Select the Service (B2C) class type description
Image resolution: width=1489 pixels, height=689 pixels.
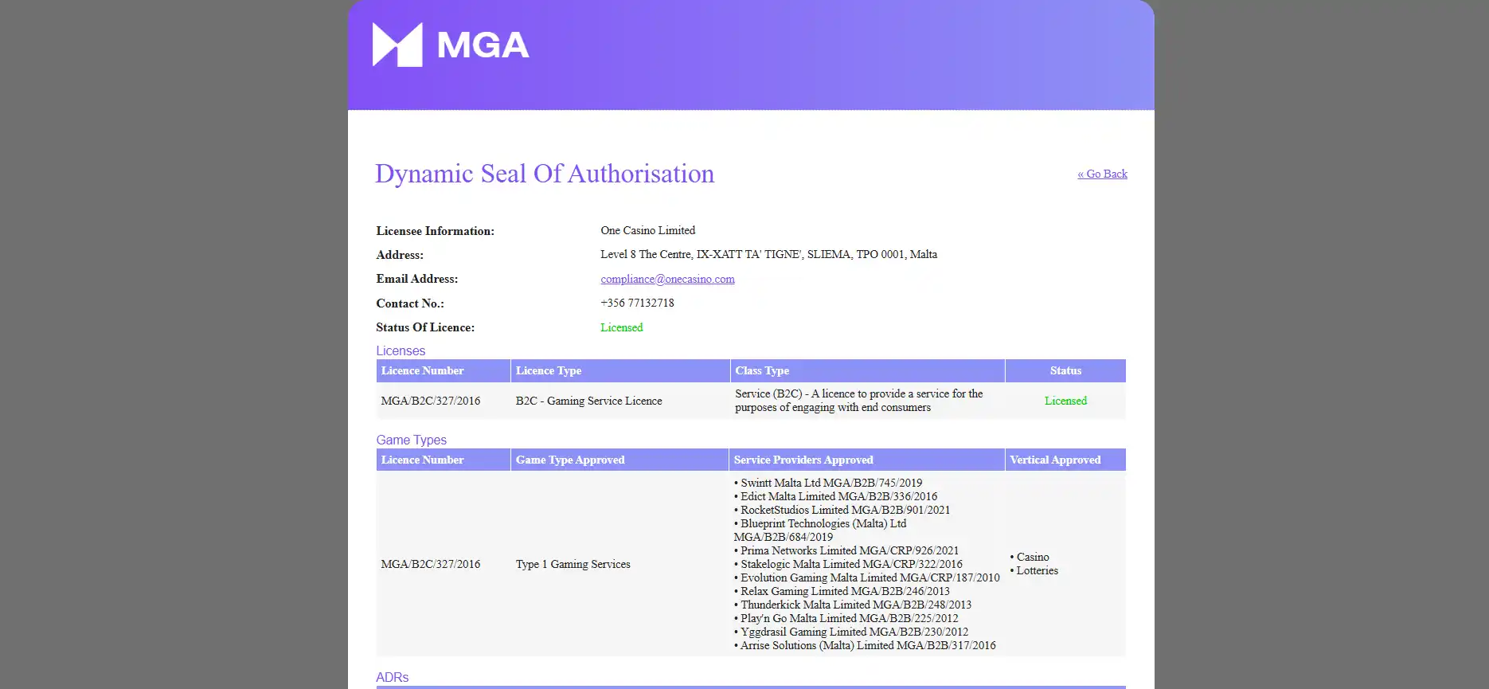click(858, 401)
